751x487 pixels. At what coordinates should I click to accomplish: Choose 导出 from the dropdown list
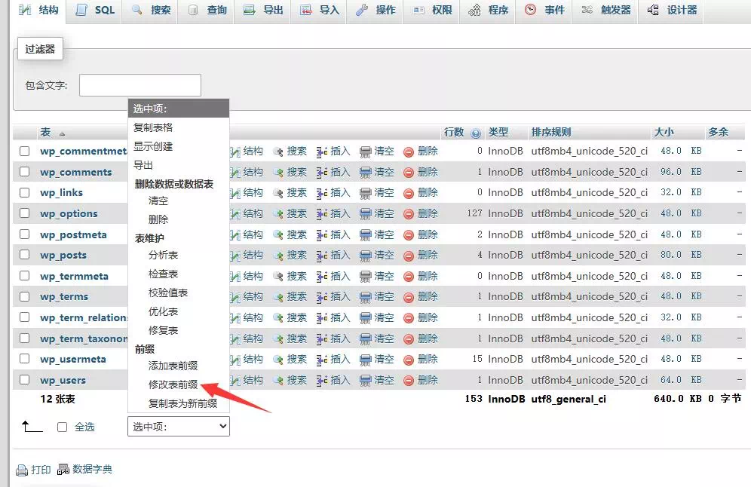point(179,165)
